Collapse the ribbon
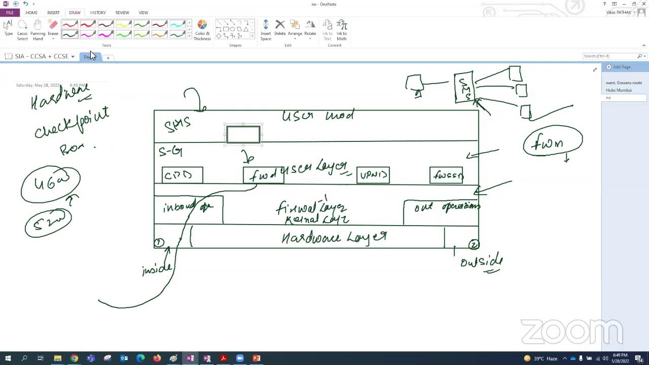This screenshot has height=365, width=649. click(x=645, y=45)
